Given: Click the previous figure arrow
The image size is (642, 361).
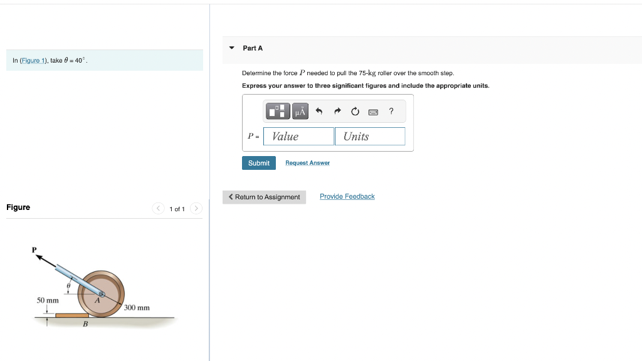Looking at the screenshot, I should tap(158, 208).
